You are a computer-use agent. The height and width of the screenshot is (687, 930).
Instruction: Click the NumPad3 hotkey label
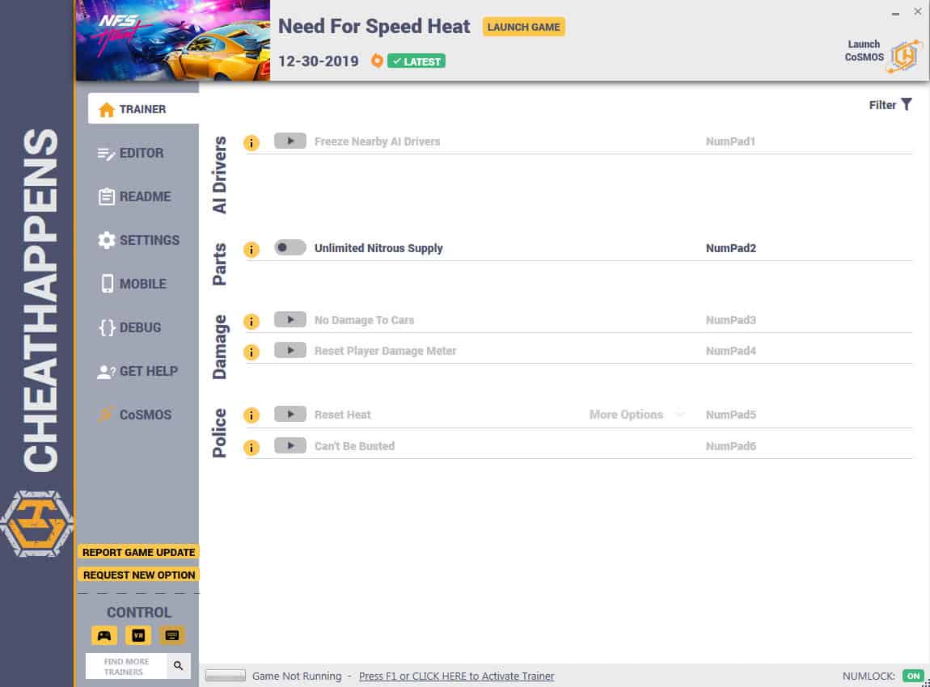[731, 320]
